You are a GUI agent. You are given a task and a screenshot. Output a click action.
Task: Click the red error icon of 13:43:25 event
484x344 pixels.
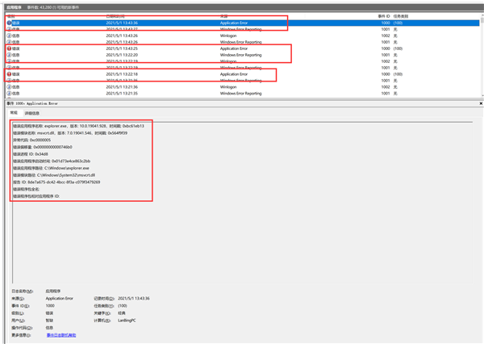coord(9,48)
